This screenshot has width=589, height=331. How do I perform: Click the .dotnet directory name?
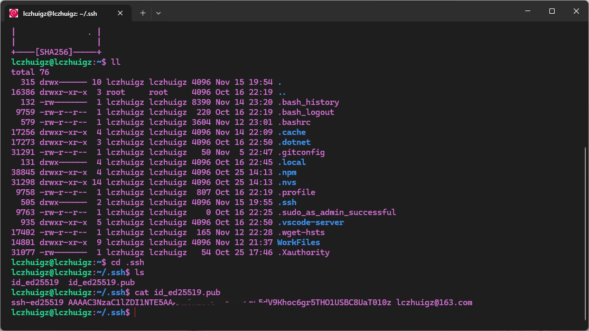[294, 142]
